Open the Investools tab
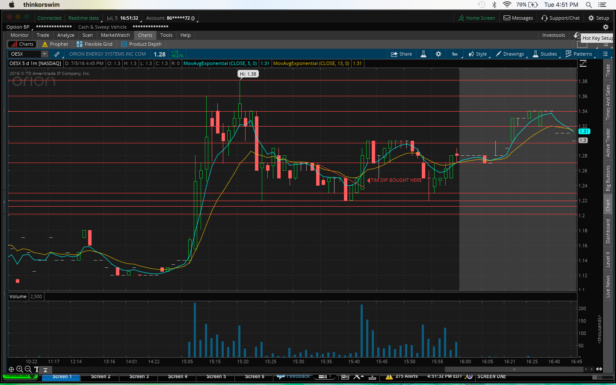The image size is (616, 385). pyautogui.click(x=554, y=35)
